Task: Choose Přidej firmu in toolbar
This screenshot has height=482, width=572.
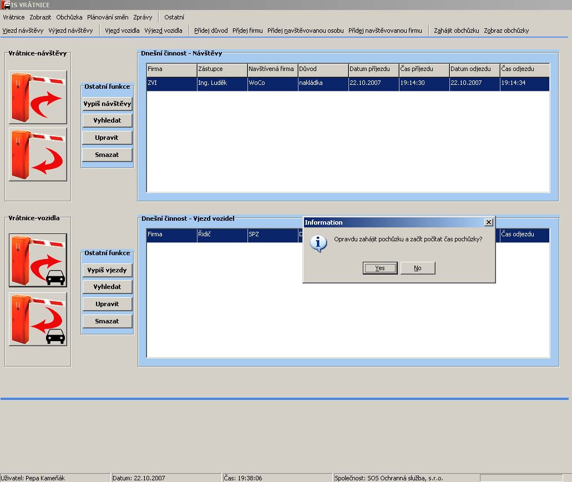Action: [247, 31]
